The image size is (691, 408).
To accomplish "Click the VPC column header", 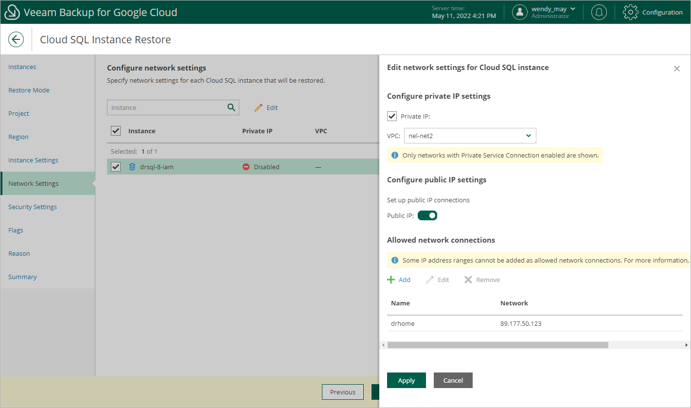I will pyautogui.click(x=321, y=131).
